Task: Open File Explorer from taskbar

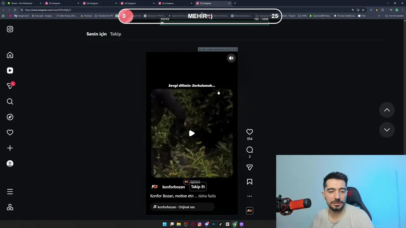Action: coord(179,224)
